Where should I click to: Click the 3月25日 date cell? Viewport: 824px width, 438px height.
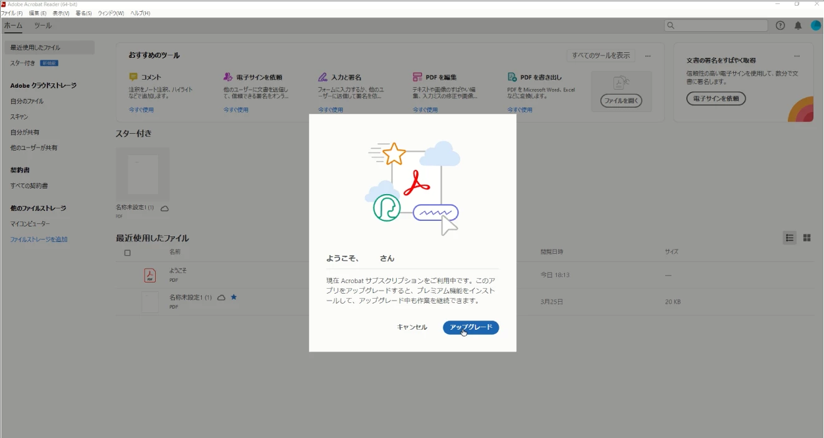tap(552, 302)
